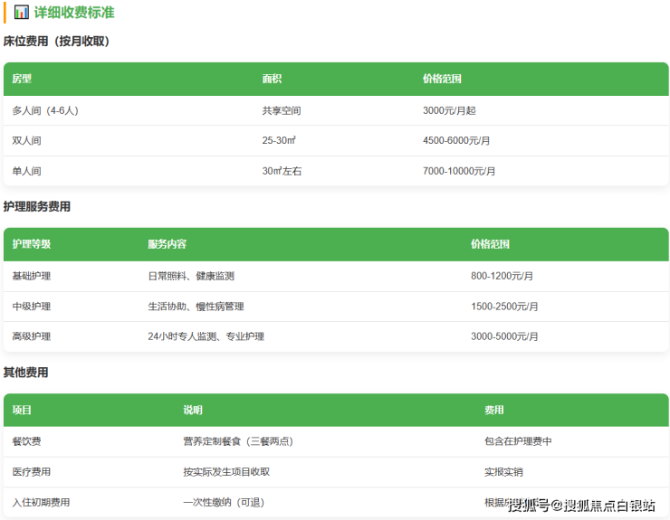
Task: Click the 详细收费标准 heading text
Action: pyautogui.click(x=74, y=13)
